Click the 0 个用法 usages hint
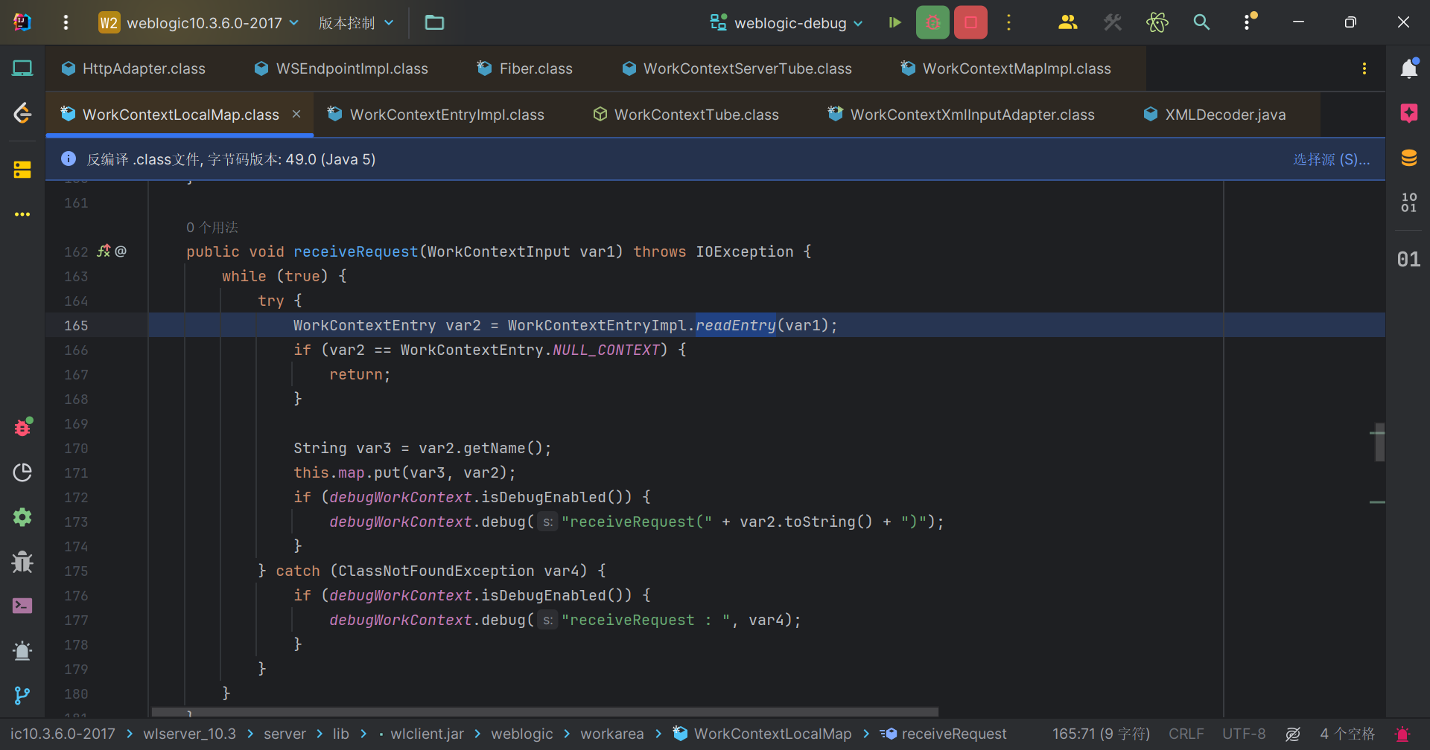The image size is (1430, 750). 212,228
